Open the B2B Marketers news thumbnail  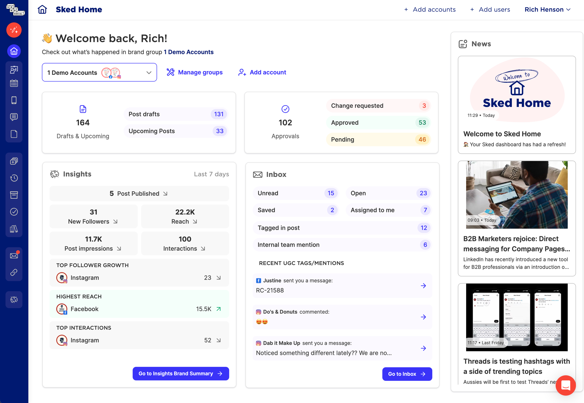click(517, 195)
